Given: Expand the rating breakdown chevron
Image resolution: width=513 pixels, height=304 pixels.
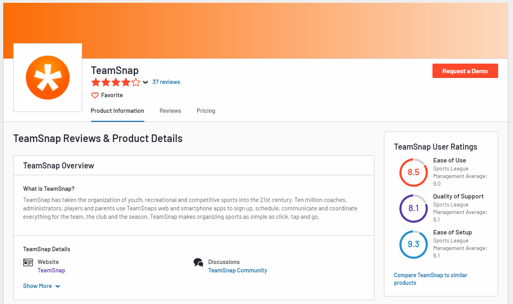Looking at the screenshot, I should (x=145, y=82).
